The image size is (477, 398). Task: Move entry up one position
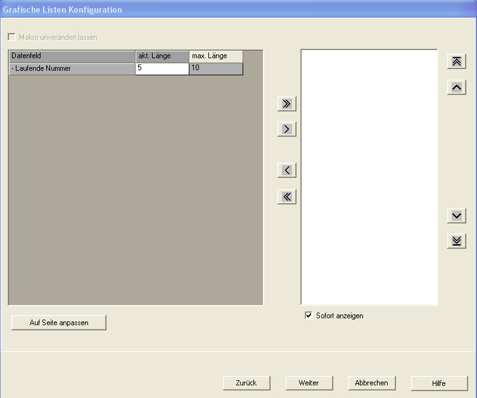point(456,87)
